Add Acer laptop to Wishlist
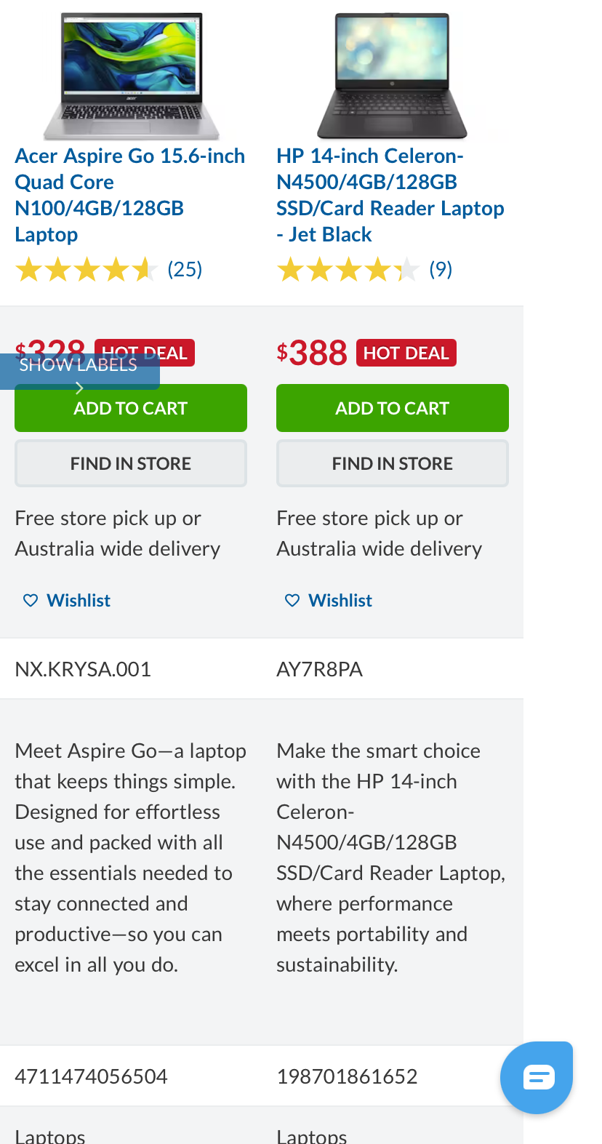602x1144 pixels. pos(79,600)
